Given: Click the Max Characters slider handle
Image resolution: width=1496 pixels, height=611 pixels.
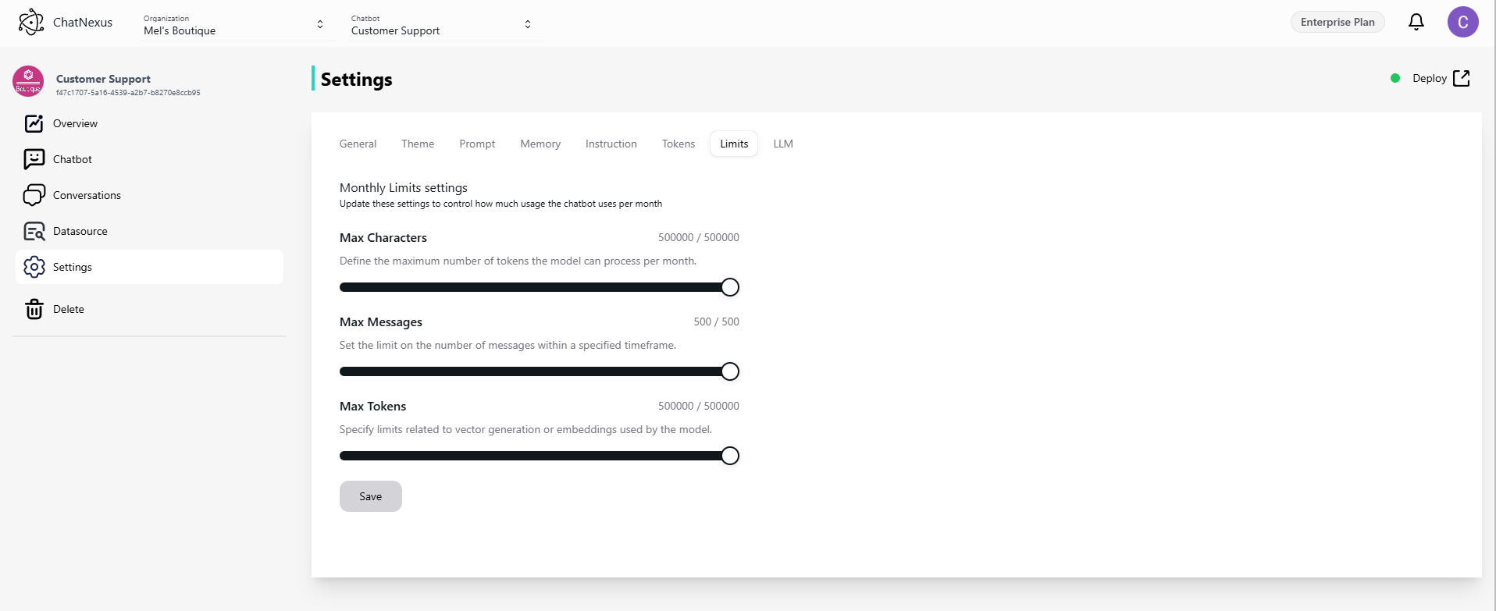Looking at the screenshot, I should (730, 287).
